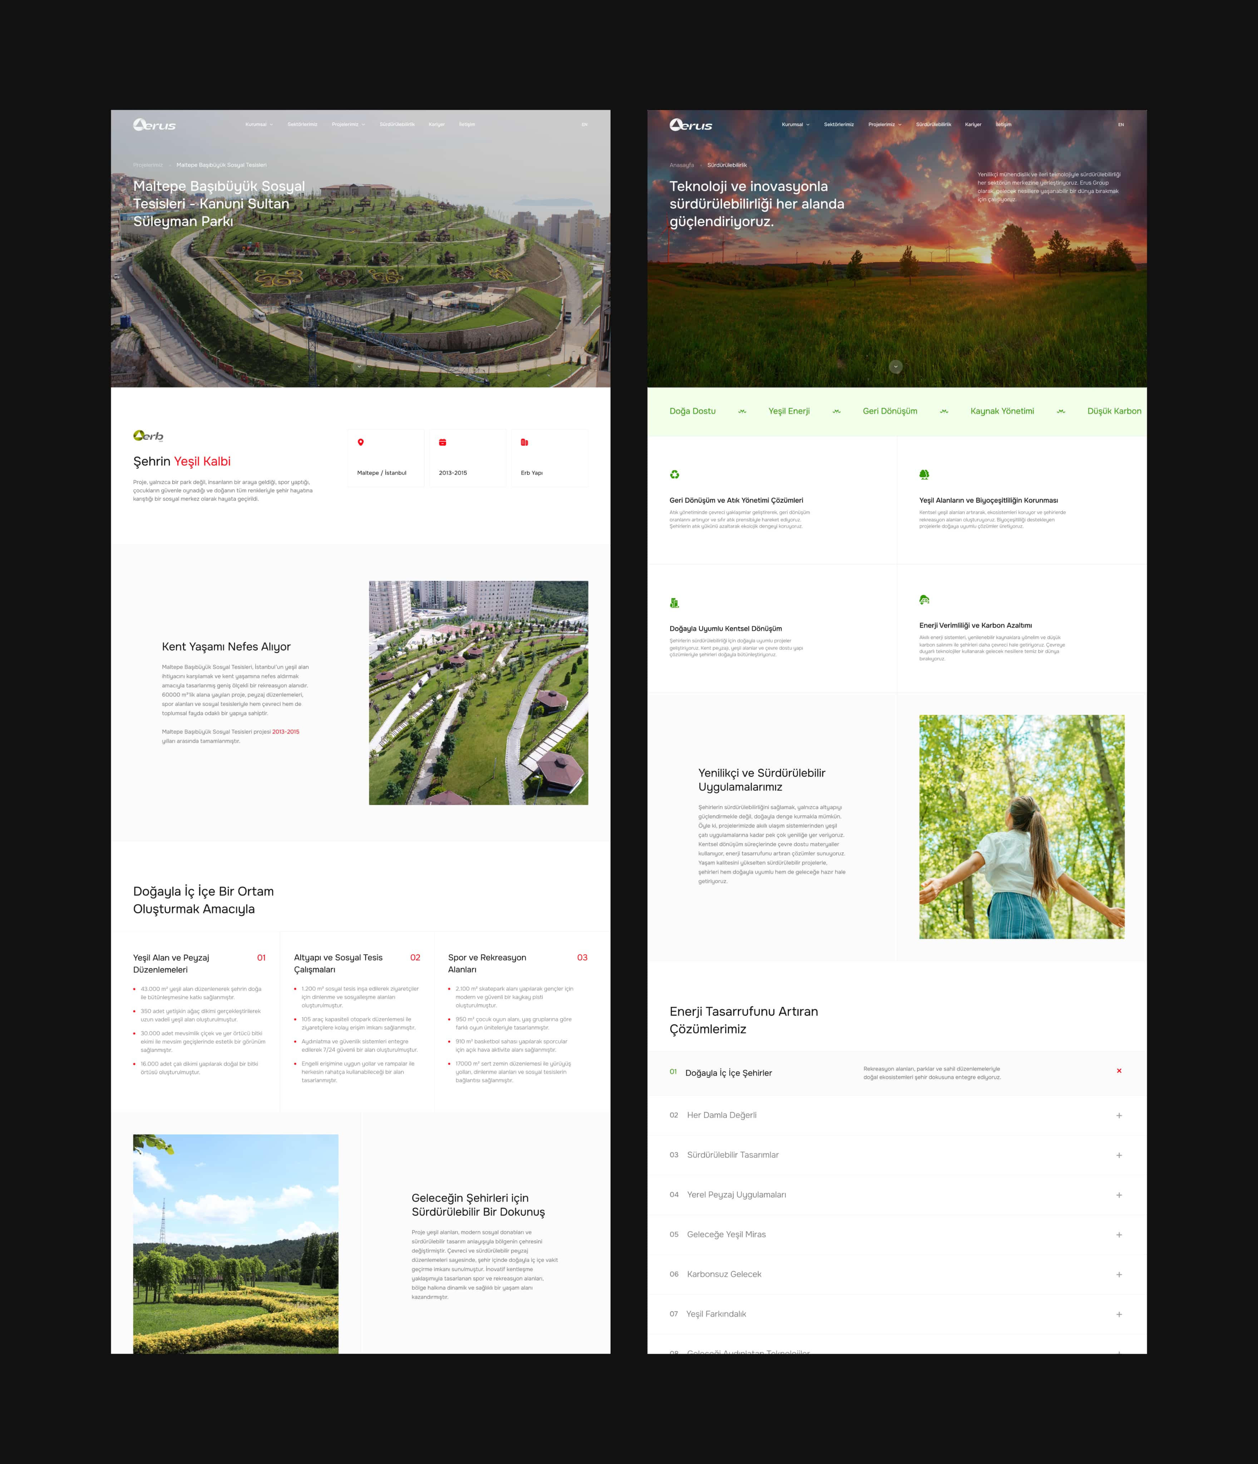Click Geri Dönüşüm in green ticker bar
Viewport: 1258px width, 1464px height.
coord(890,411)
